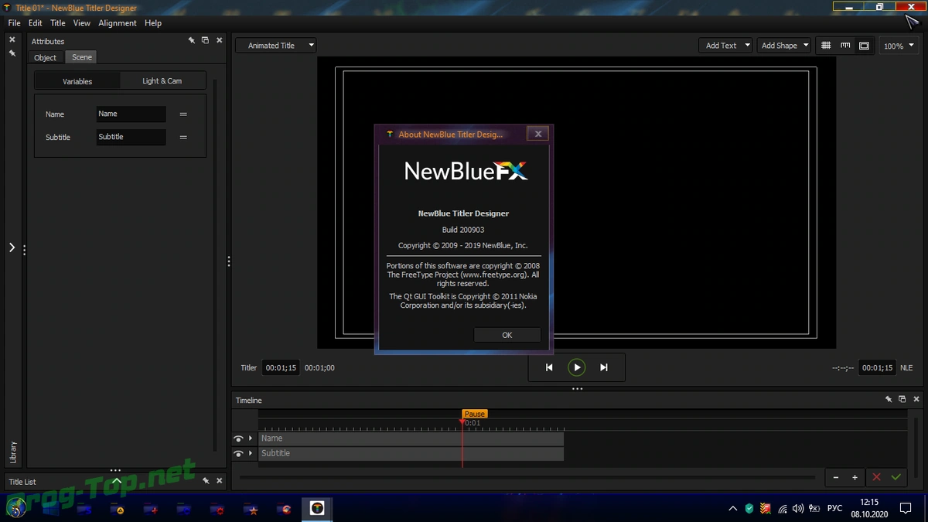The height and width of the screenshot is (522, 928).
Task: Open the Windows Start button
Action: [x=16, y=508]
